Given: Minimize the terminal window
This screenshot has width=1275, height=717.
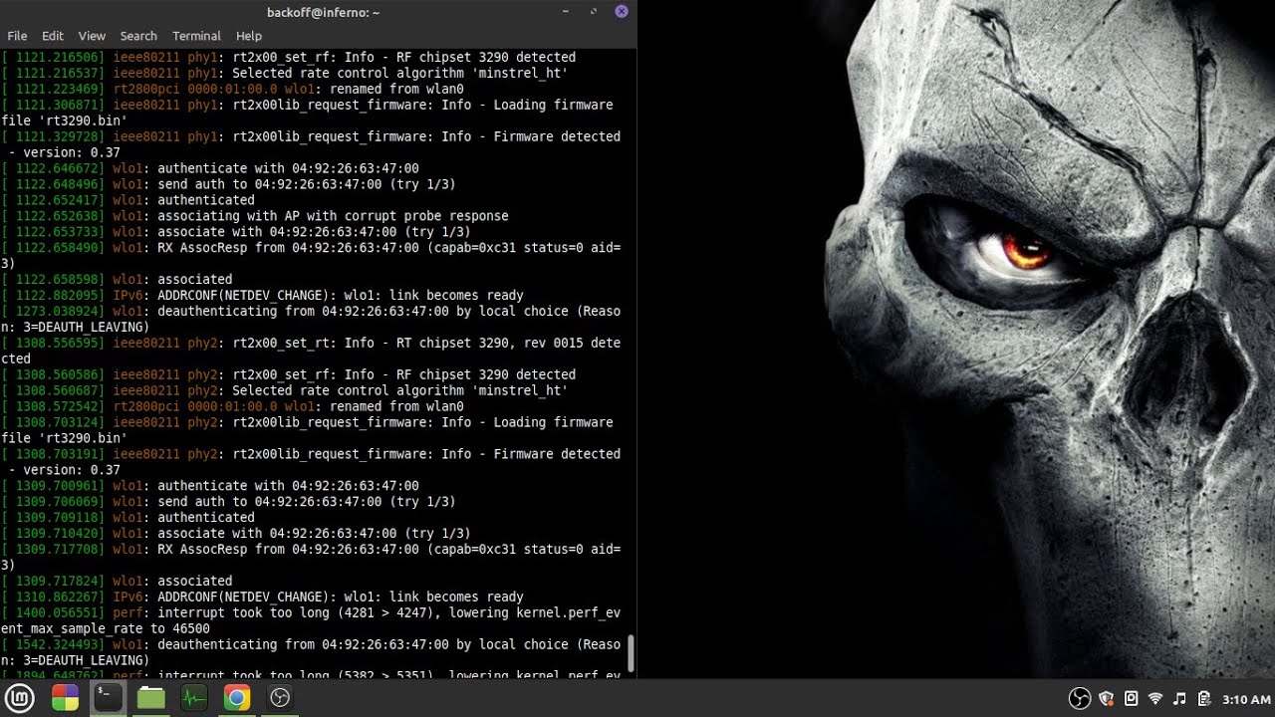Looking at the screenshot, I should tap(566, 12).
